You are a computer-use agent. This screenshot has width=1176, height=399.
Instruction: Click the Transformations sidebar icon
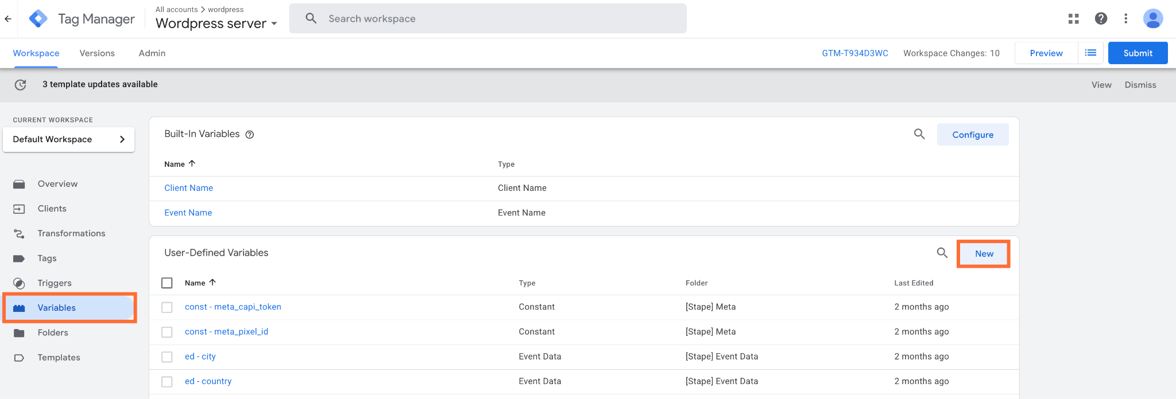[x=19, y=233]
